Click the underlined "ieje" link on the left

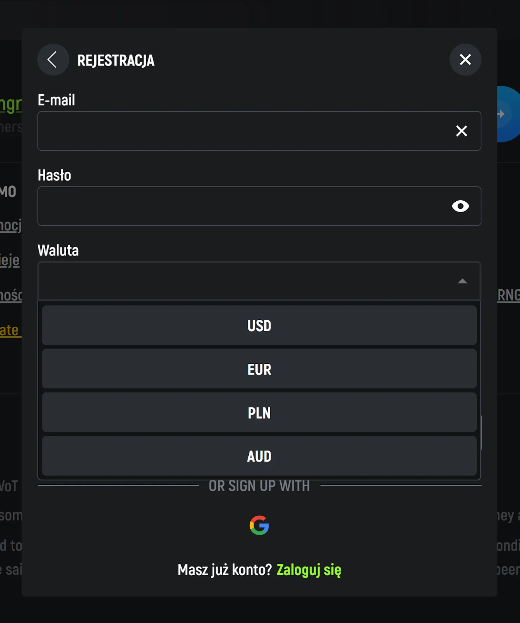click(10, 260)
